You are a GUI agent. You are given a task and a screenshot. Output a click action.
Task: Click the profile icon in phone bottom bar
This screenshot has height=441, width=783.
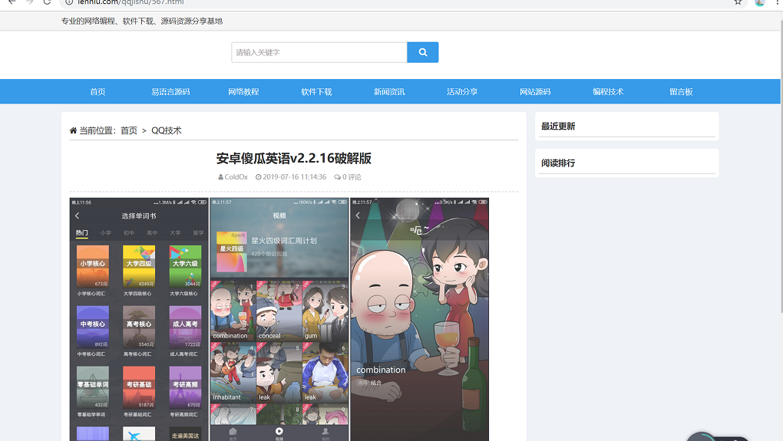pyautogui.click(x=325, y=432)
